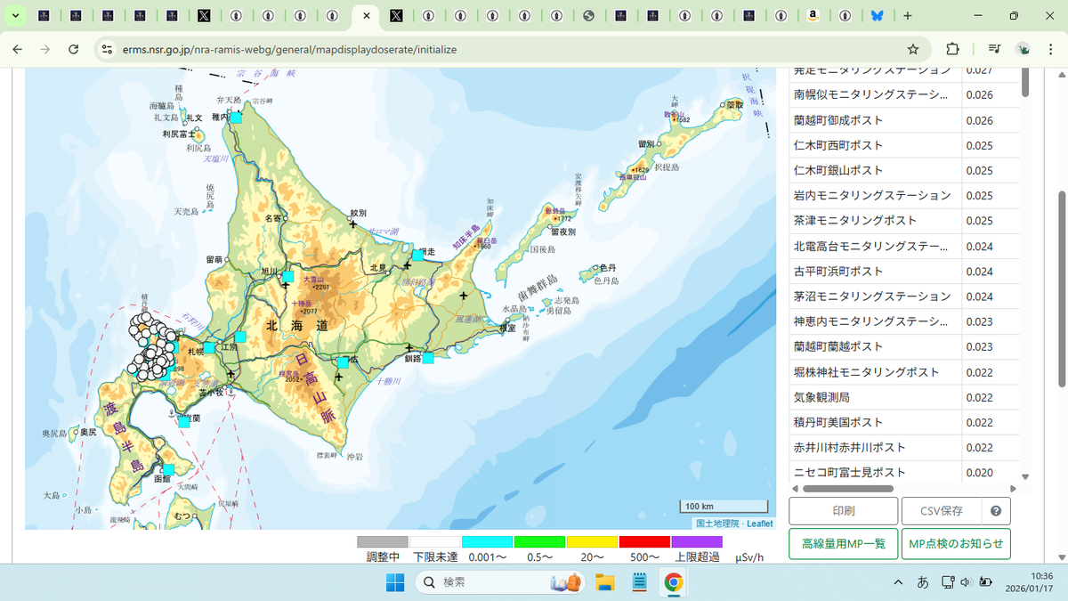Open File Explorer from the taskbar
The width and height of the screenshot is (1068, 601).
click(x=605, y=582)
